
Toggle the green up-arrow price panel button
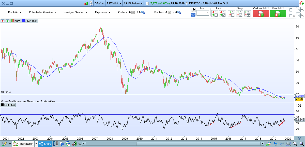(8, 21)
